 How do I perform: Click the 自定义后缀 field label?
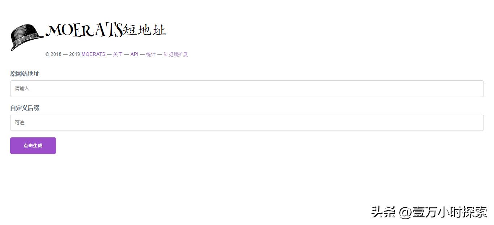(25, 108)
